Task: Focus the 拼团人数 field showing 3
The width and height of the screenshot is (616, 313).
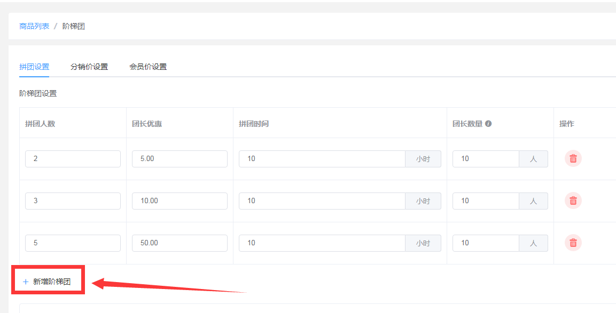Action: click(x=73, y=201)
